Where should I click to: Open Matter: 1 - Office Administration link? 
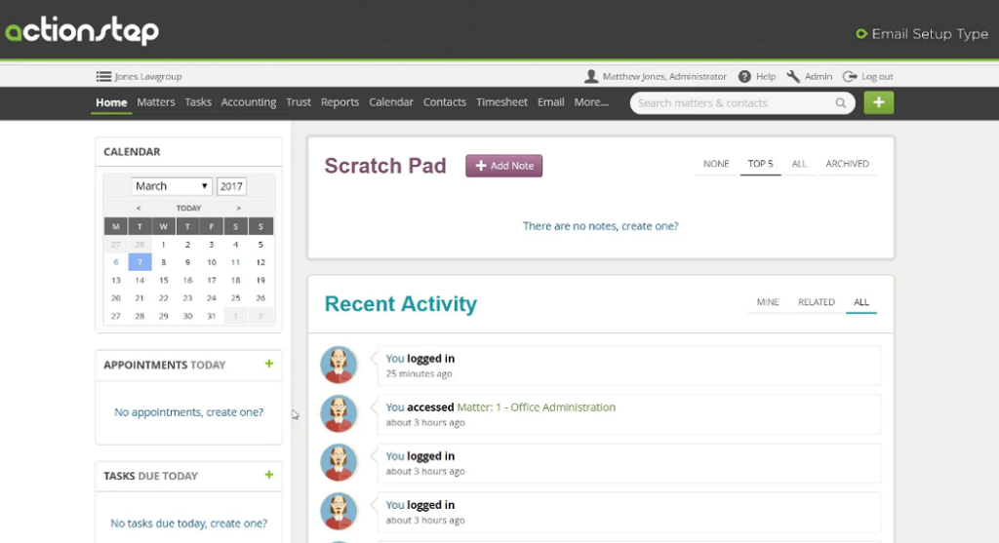point(536,407)
